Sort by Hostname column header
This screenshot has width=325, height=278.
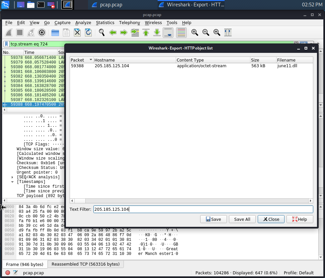[135, 60]
